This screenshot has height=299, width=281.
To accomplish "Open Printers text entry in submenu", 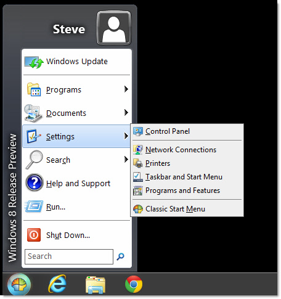I will point(158,163).
